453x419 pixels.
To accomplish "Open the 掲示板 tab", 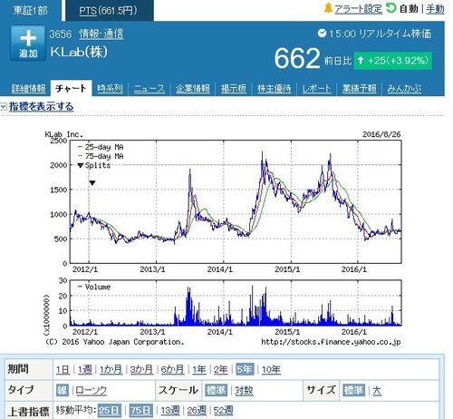I will point(234,89).
